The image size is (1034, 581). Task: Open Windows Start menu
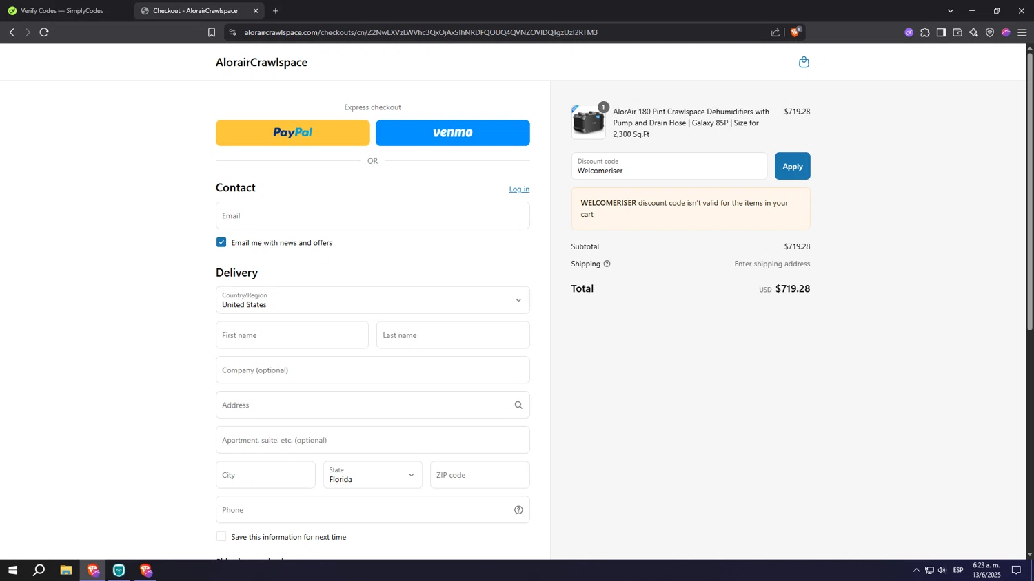tap(12, 570)
